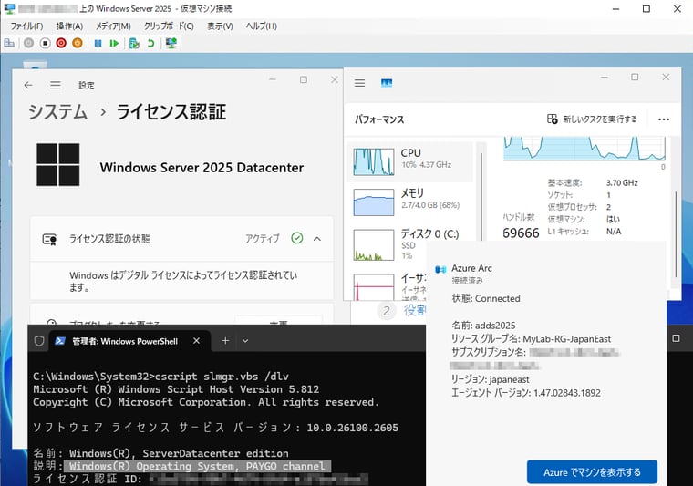Open the ファイル(F) menu
The width and height of the screenshot is (693, 486).
tap(27, 26)
